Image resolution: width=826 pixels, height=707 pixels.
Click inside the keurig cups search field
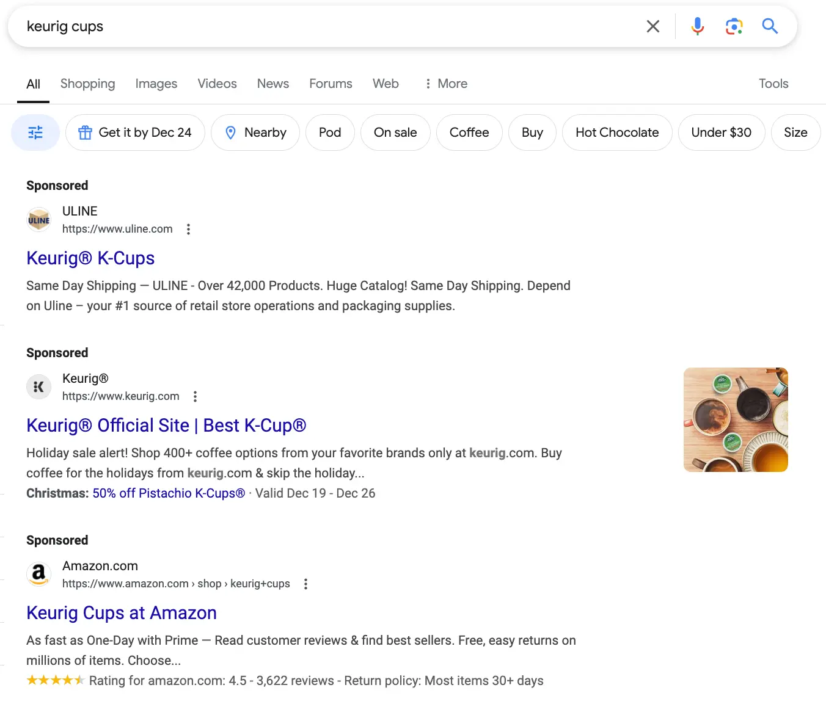tap(330, 26)
